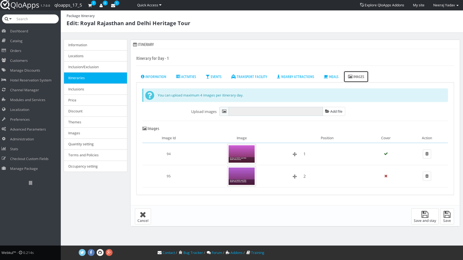Click the Save button
463x260 pixels.
click(x=447, y=216)
